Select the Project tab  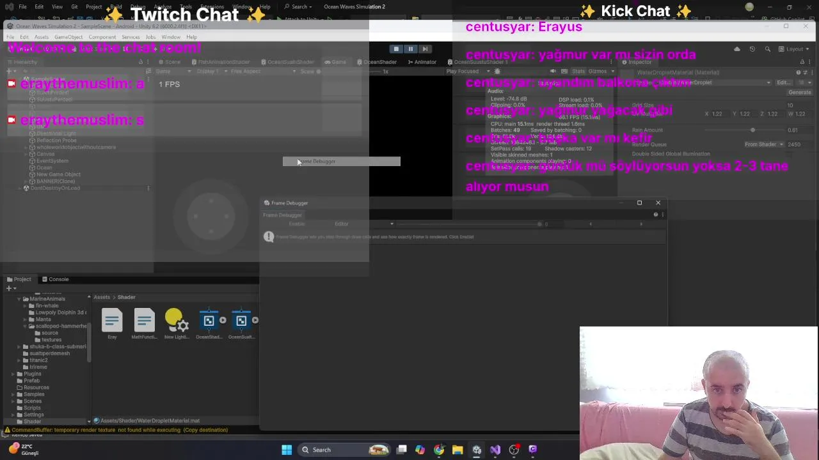tap(19, 279)
